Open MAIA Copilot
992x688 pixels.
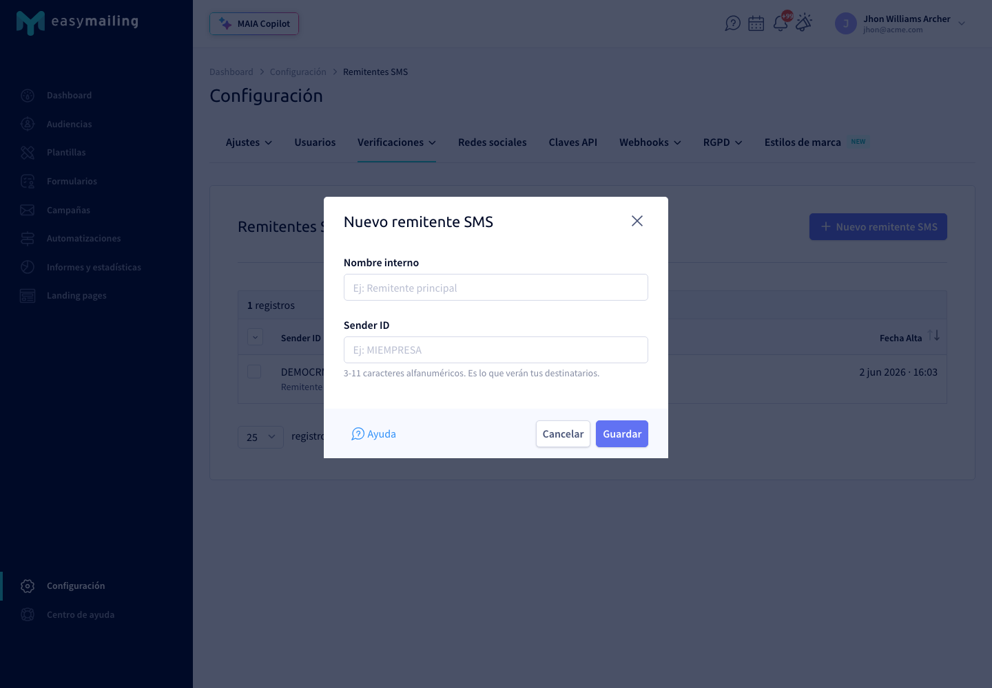254,23
